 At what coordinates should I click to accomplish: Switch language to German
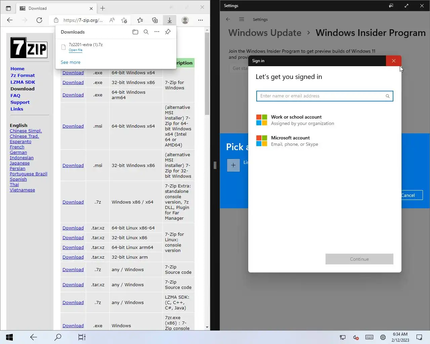coord(18,152)
